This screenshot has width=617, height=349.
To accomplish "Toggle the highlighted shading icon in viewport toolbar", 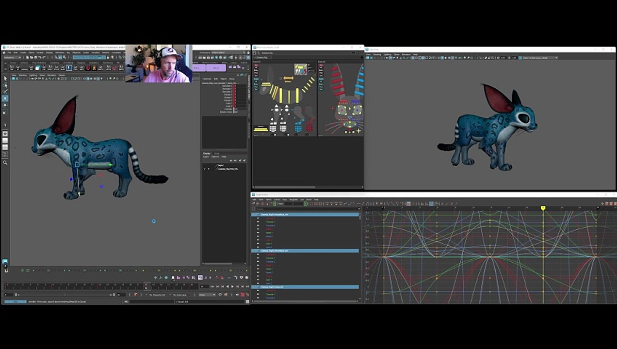I will pos(87,79).
